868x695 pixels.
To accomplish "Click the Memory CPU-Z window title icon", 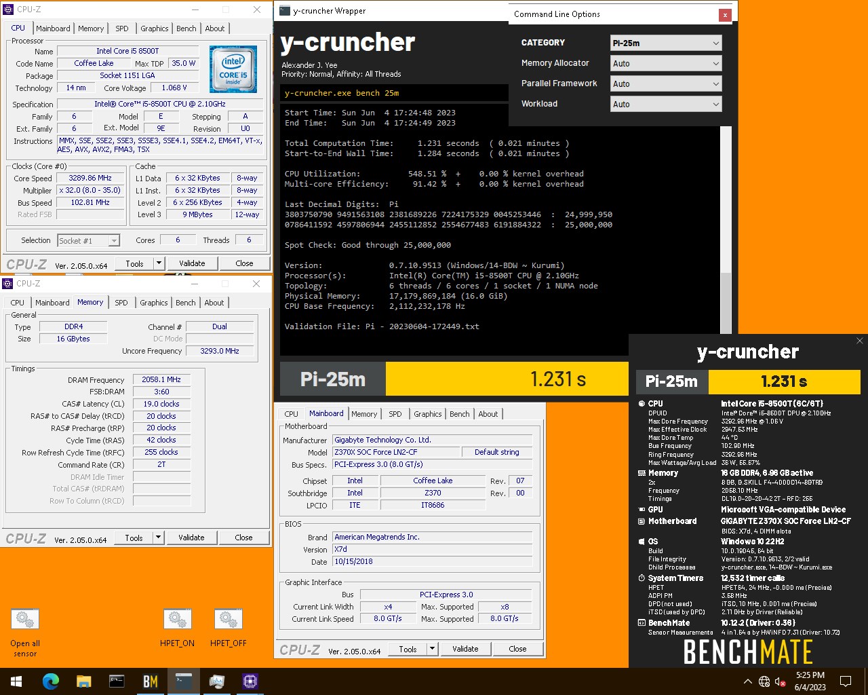I will coord(8,284).
